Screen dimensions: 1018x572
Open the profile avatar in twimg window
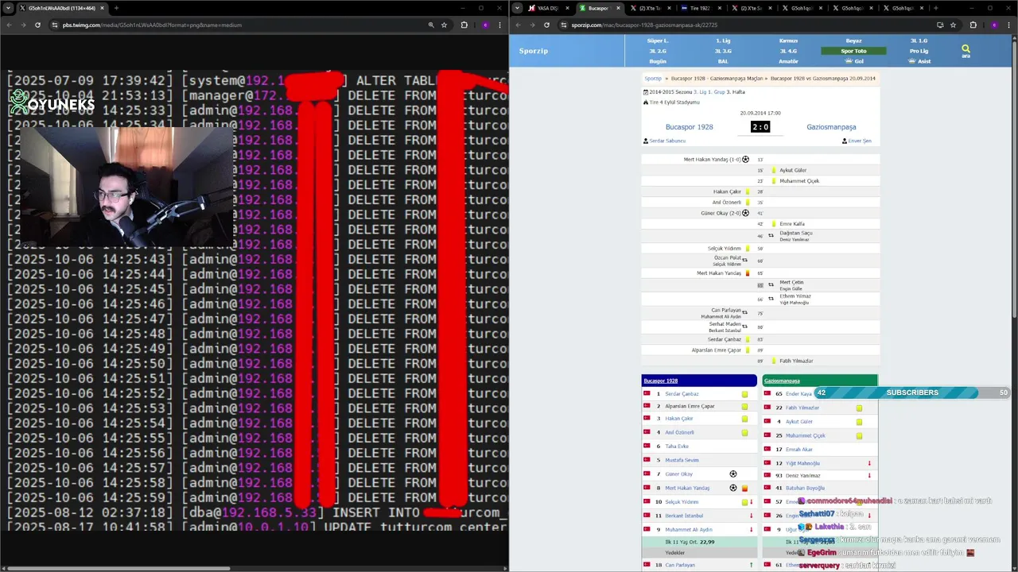(485, 25)
